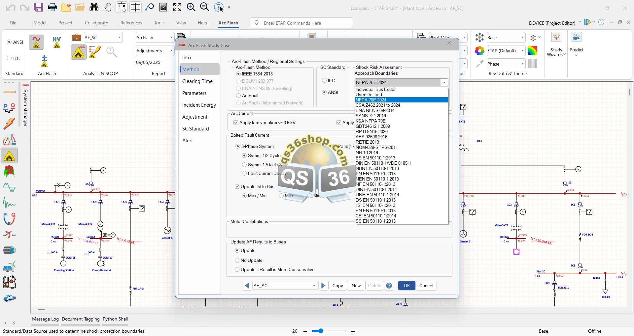Click zoom minus button in status bar
This screenshot has width=634, height=336.
305,331
